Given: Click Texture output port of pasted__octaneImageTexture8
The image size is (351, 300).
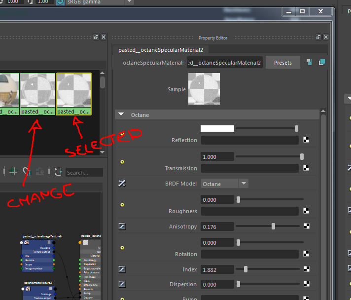Looking at the screenshot, I should pos(54,252).
